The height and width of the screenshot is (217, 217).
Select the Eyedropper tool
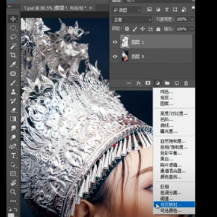pyautogui.click(x=13, y=64)
